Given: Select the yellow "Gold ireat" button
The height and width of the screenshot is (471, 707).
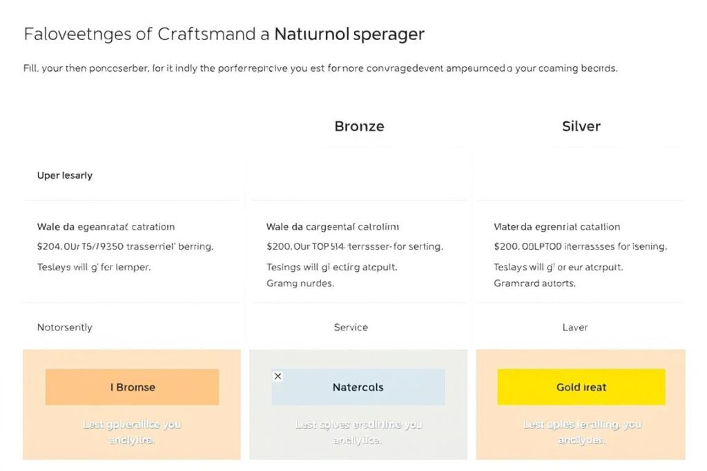Looking at the screenshot, I should pos(581,387).
